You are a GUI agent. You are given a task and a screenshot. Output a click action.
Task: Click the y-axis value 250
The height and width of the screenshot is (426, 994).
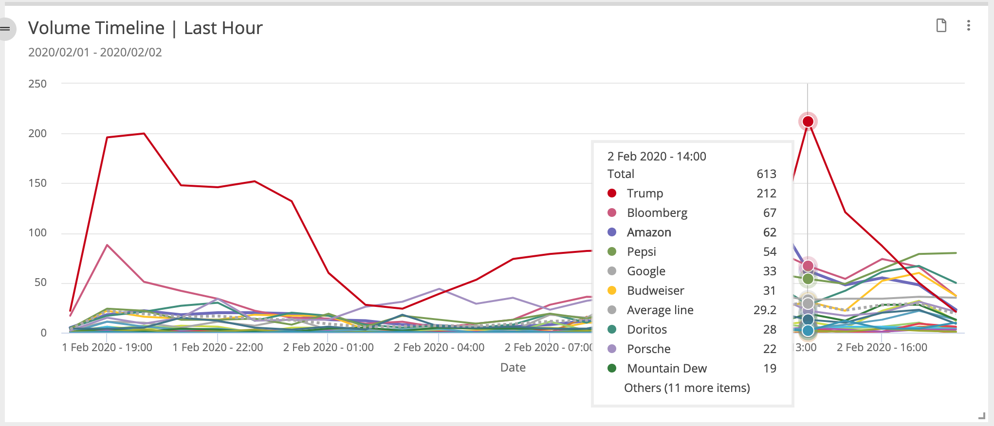37,84
